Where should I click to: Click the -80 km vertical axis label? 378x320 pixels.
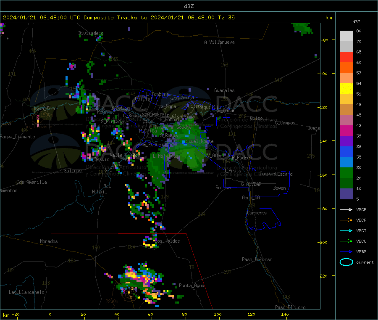click(325, 40)
